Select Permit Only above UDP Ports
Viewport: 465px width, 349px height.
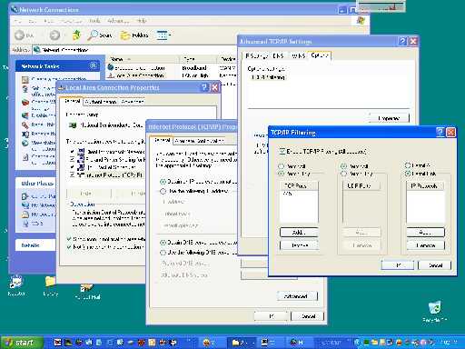pos(343,174)
